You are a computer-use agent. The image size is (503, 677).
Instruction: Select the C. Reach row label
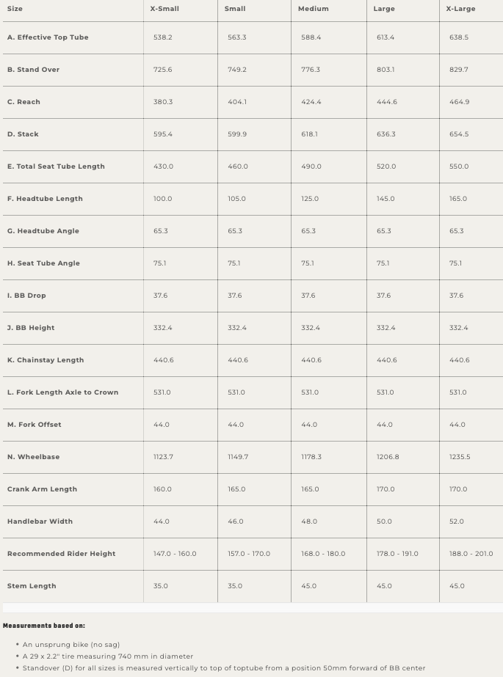tap(23, 102)
